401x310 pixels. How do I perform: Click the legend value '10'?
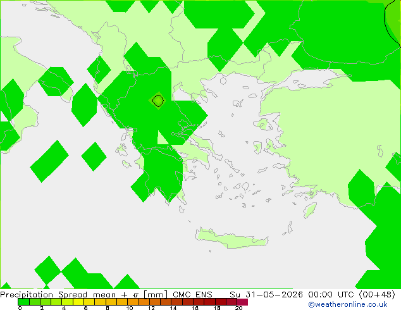point(130,308)
